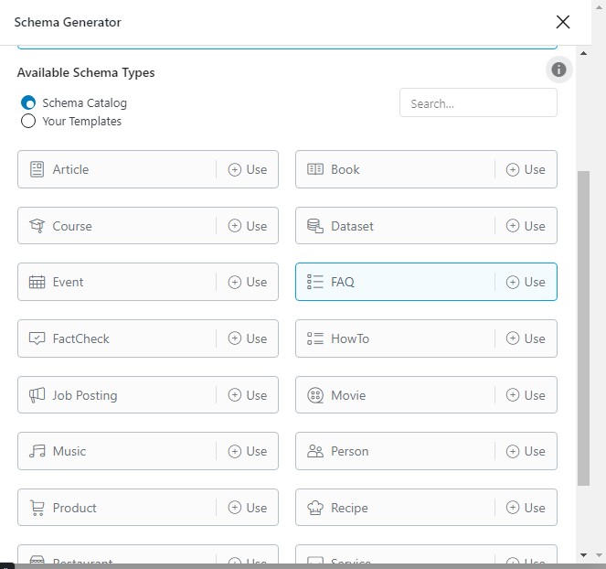Click the FAQ list icon
This screenshot has height=569, width=606.
tap(315, 282)
